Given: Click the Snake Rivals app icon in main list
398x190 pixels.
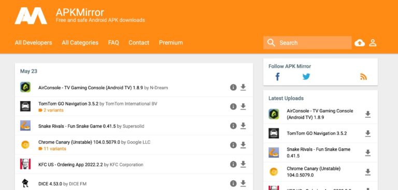Looking at the screenshot, I should [25, 125].
